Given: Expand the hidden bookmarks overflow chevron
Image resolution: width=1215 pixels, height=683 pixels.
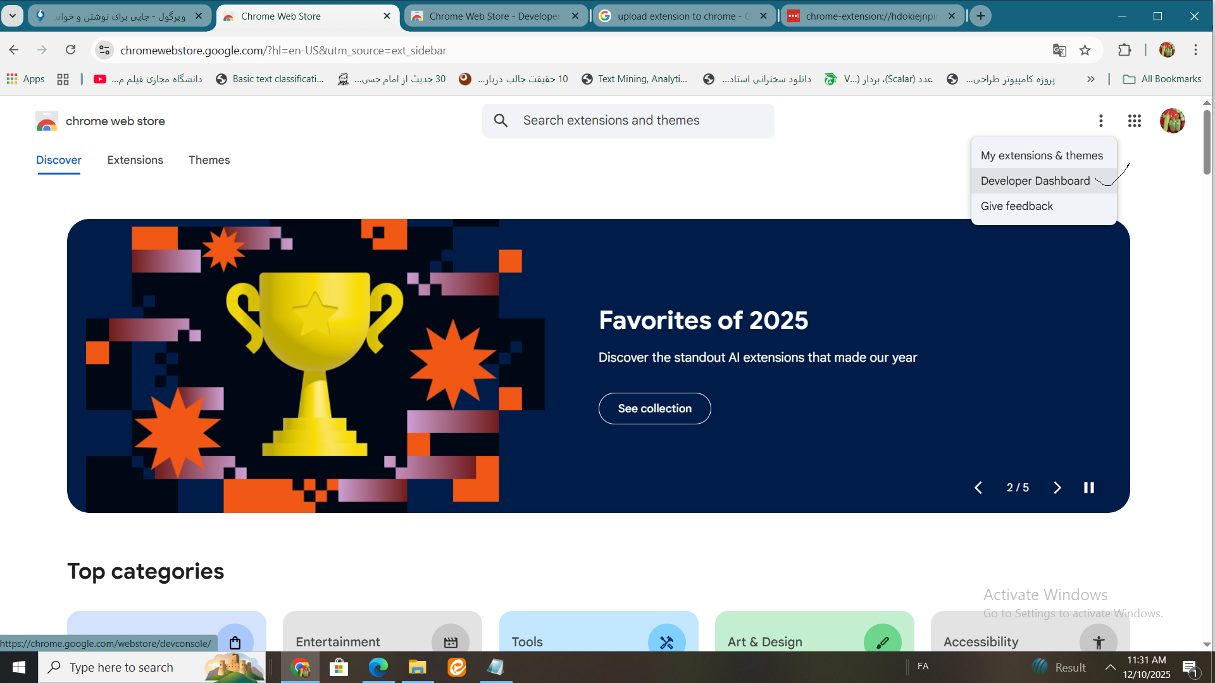Looking at the screenshot, I should 1090,79.
